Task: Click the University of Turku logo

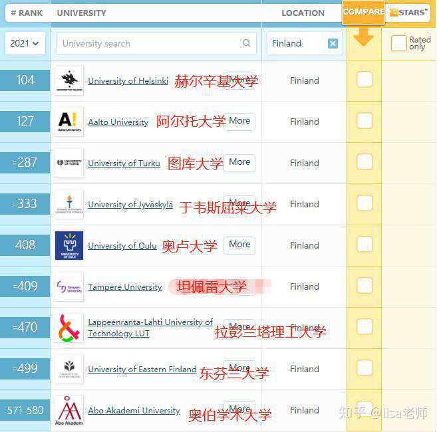Action: pyautogui.click(x=69, y=163)
